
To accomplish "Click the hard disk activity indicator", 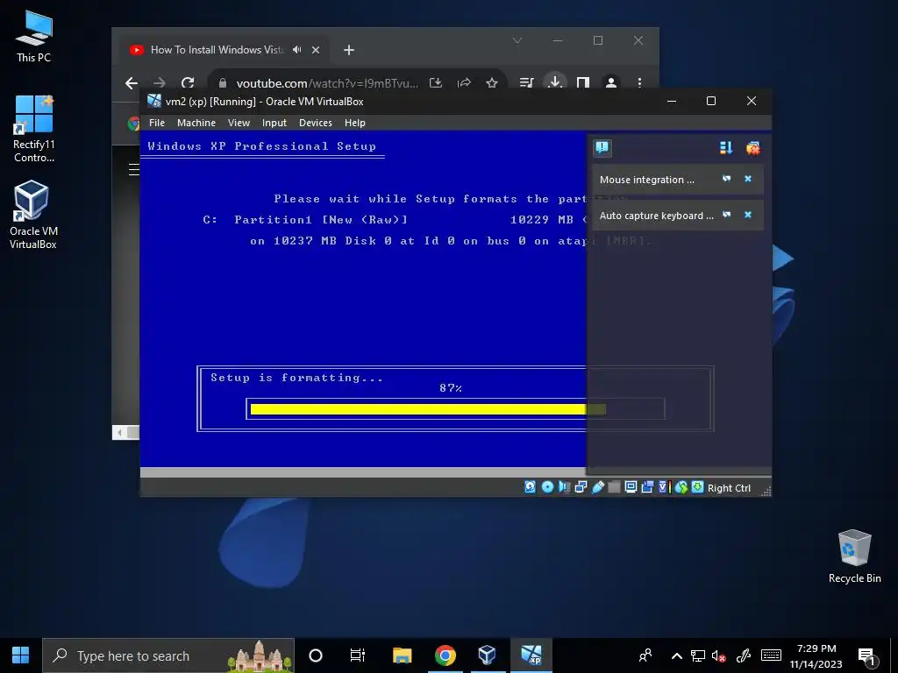I will coord(530,487).
